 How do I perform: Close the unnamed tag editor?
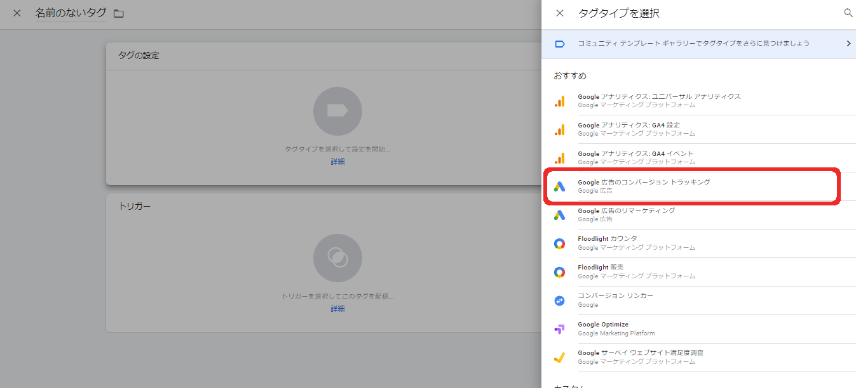pyautogui.click(x=17, y=13)
